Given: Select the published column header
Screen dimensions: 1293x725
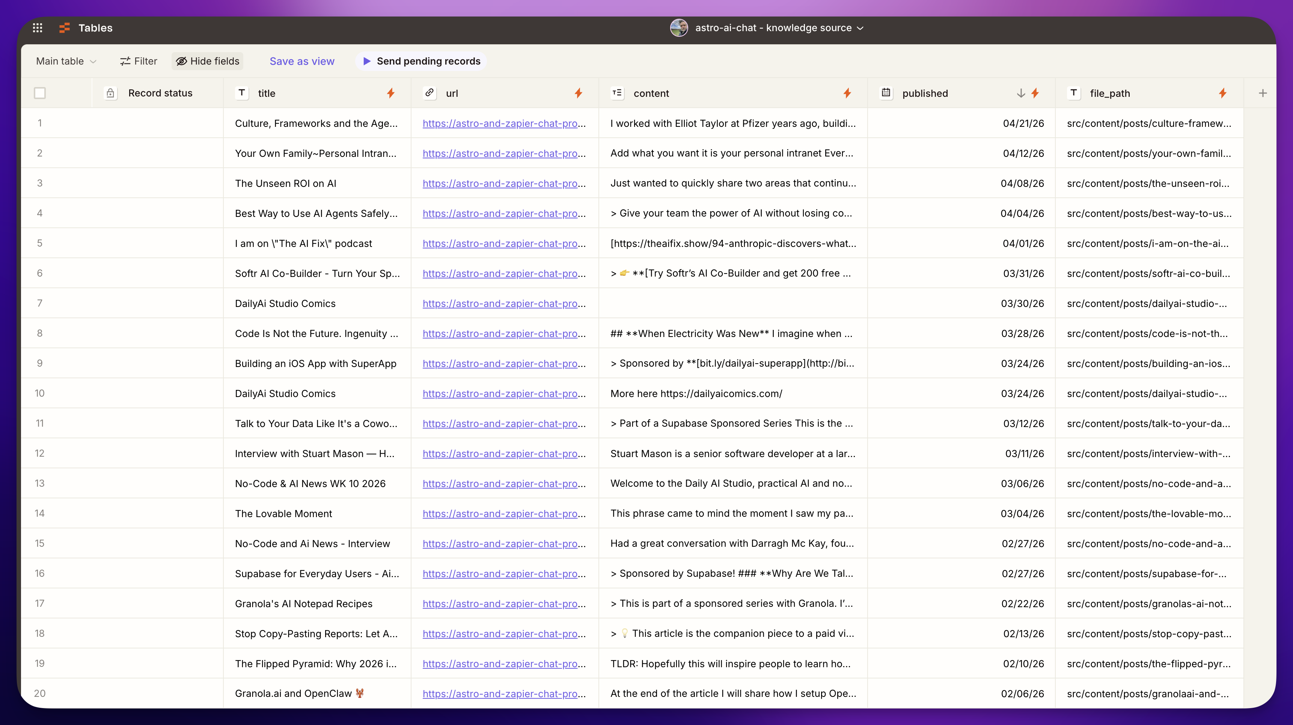Looking at the screenshot, I should click(x=961, y=93).
